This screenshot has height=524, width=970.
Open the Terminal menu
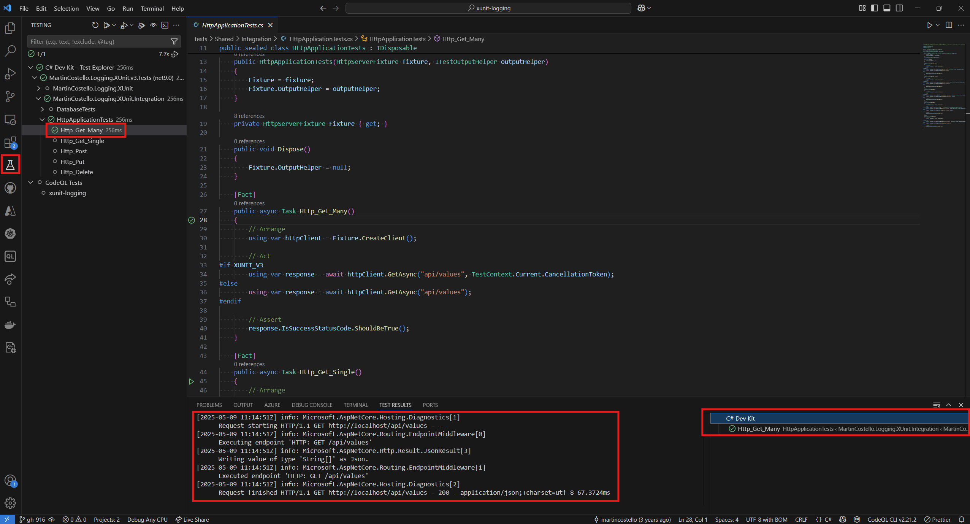pyautogui.click(x=152, y=8)
